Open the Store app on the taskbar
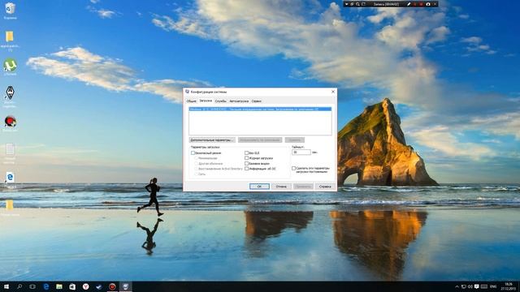The width and height of the screenshot is (520, 292). tap(72, 286)
